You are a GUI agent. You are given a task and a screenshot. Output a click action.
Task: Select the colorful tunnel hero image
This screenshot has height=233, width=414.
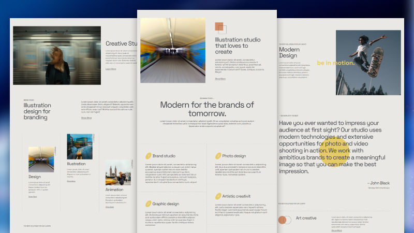(173, 50)
